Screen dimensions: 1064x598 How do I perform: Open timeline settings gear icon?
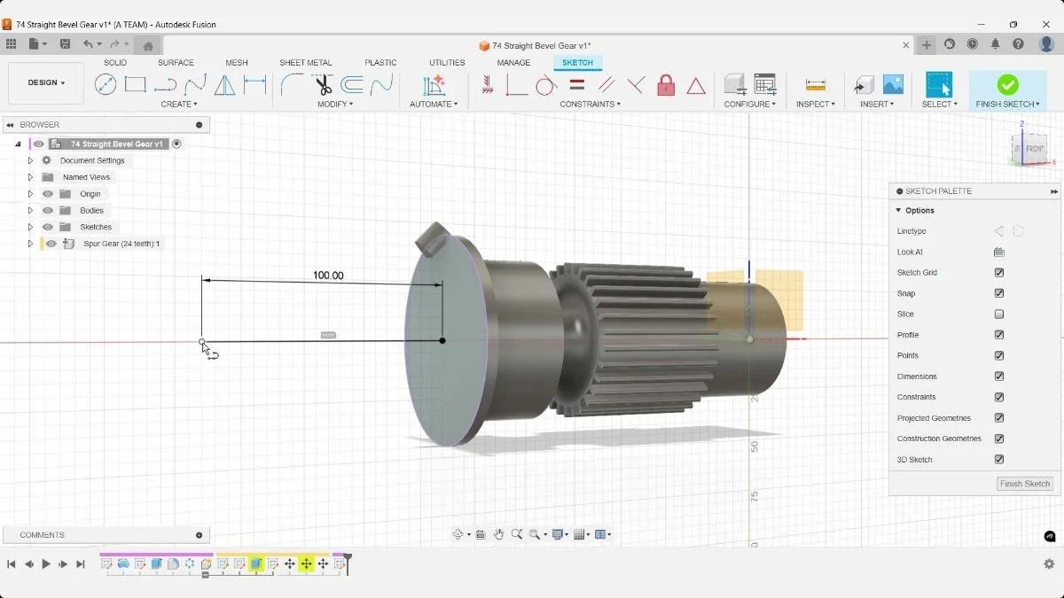pos(1049,564)
